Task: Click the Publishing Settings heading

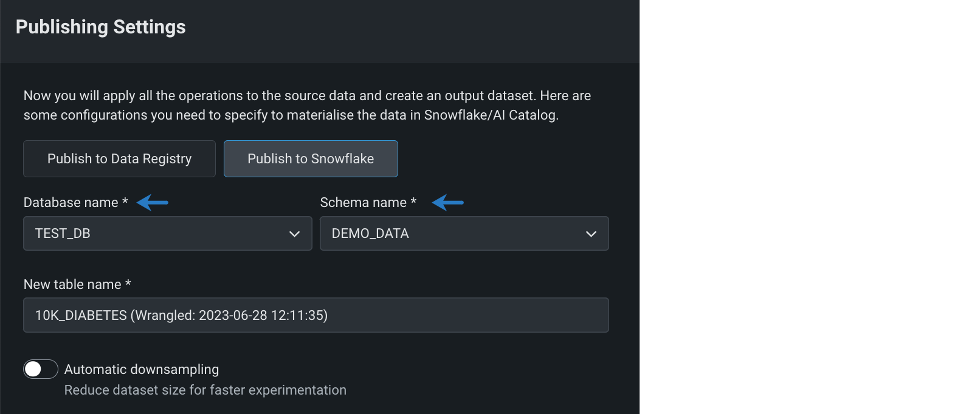Action: click(101, 27)
